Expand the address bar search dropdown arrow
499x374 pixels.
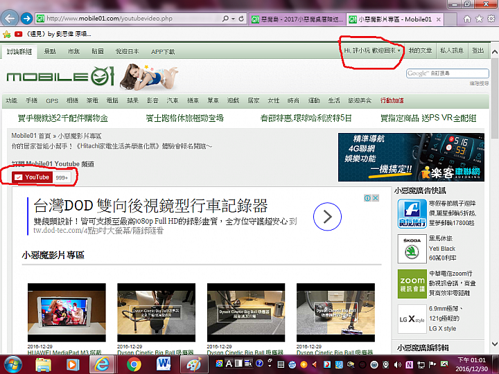click(x=234, y=19)
